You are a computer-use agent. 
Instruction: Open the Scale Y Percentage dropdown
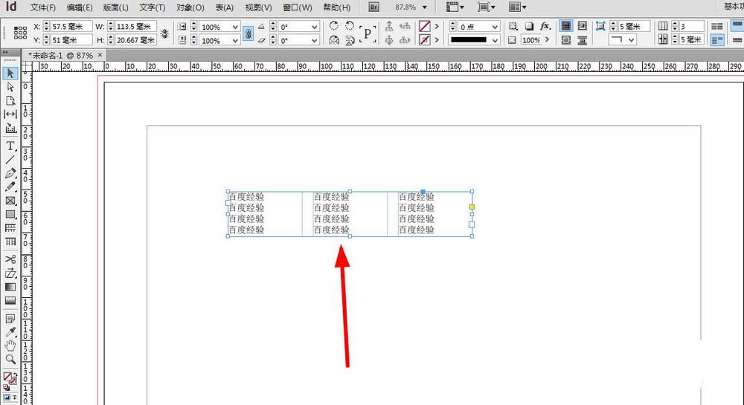pyautogui.click(x=235, y=41)
